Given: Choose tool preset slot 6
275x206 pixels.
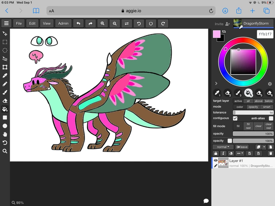Looking at the screenshot, I should [x=270, y=93].
